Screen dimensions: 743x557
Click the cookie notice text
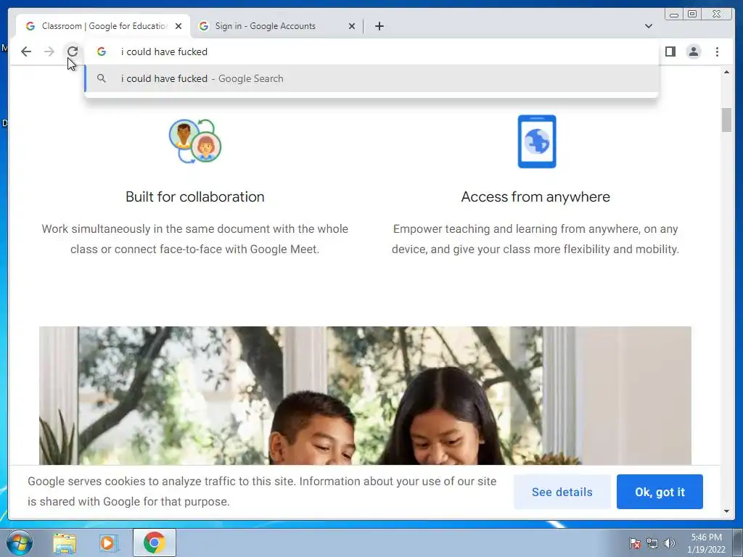coord(261,492)
